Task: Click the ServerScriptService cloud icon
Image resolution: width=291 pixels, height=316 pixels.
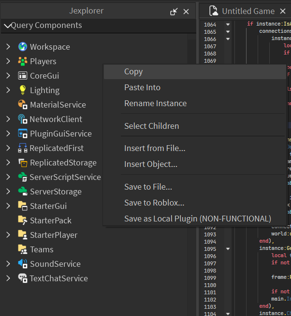Action: point(23,177)
